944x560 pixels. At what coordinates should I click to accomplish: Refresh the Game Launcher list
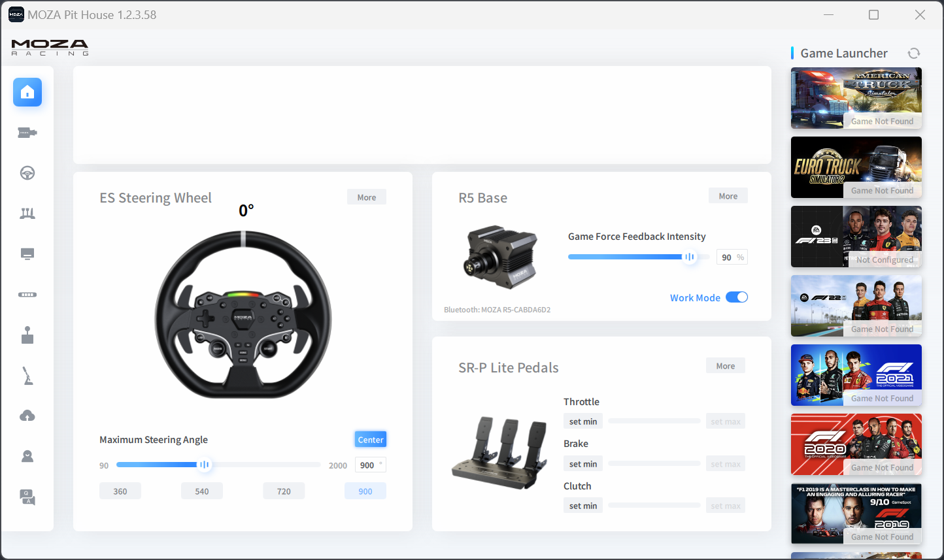(x=913, y=53)
